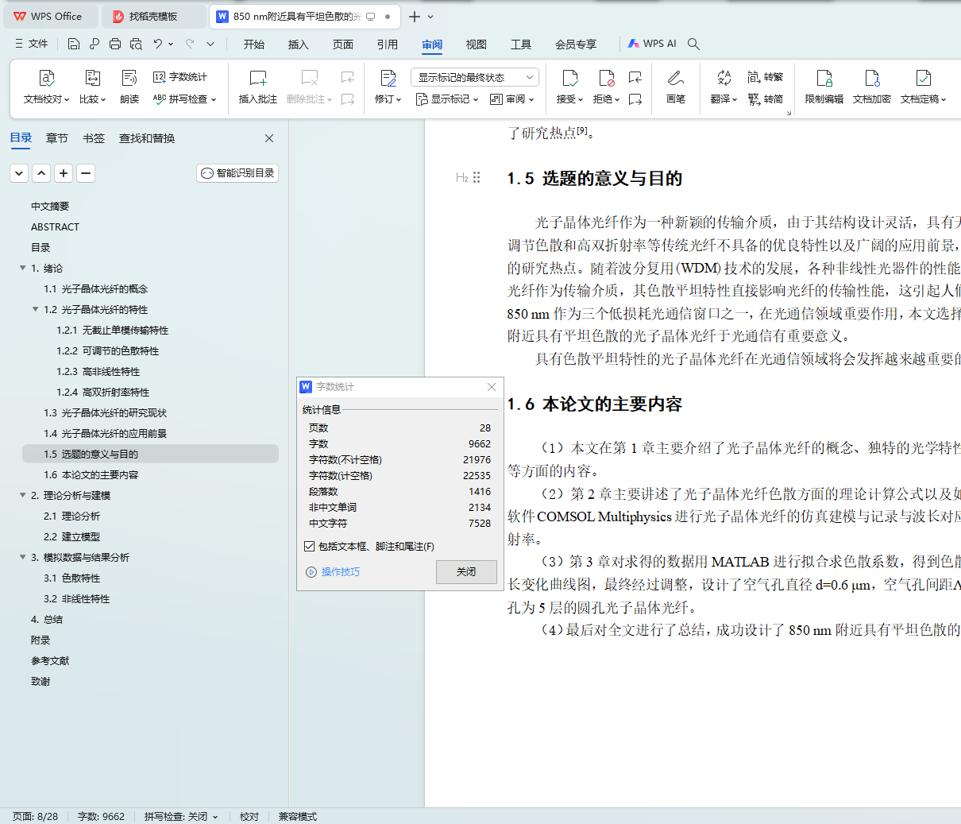Switch to the 开始 ribbon tab

pos(254,44)
